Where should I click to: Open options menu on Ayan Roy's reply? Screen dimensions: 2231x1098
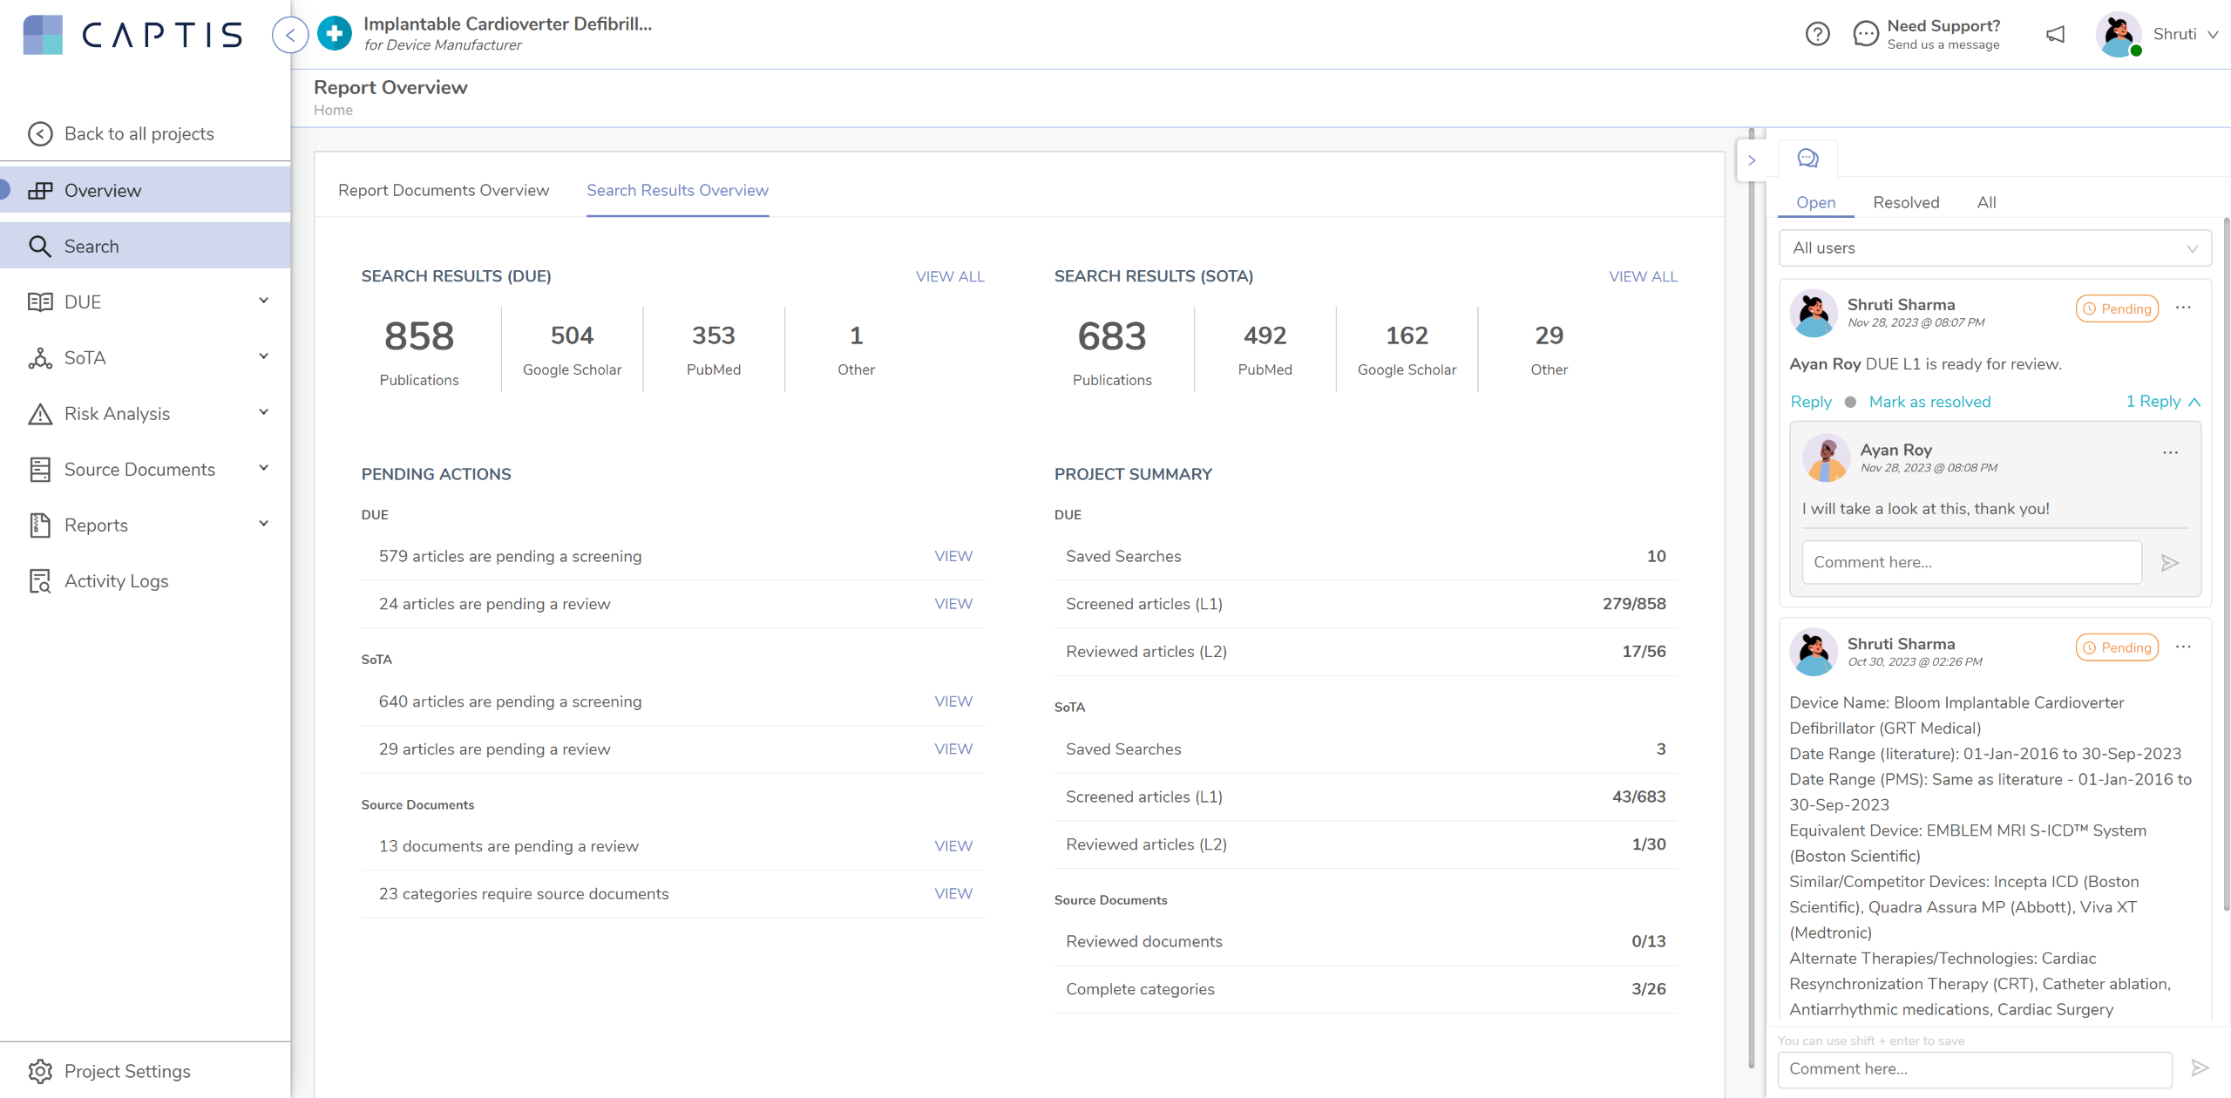click(x=2170, y=452)
